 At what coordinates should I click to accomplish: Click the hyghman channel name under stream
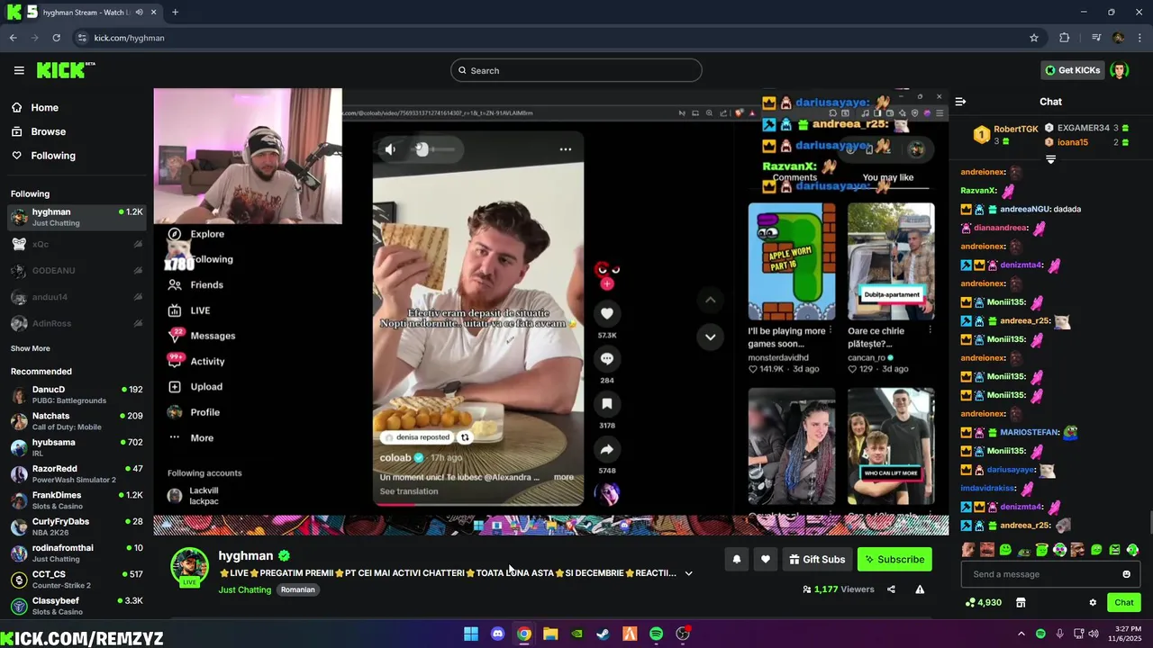coord(245,556)
